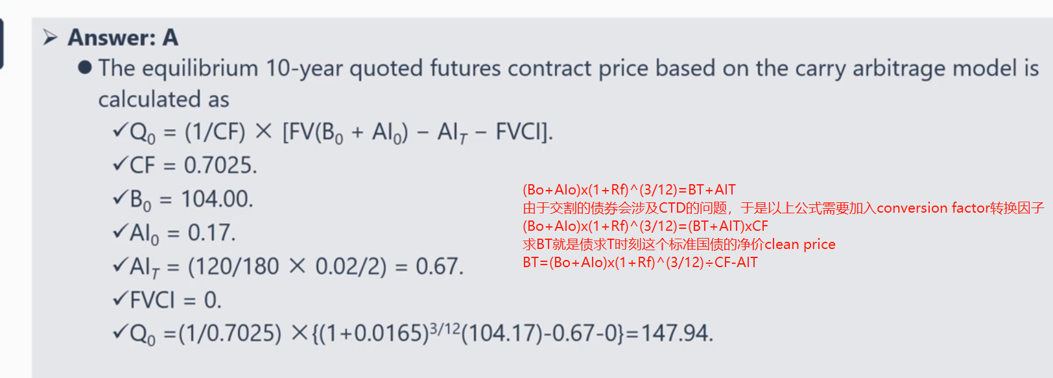1053x378 pixels.
Task: Click the checkmark beside AI0 = 0.17
Action: pyautogui.click(x=120, y=231)
